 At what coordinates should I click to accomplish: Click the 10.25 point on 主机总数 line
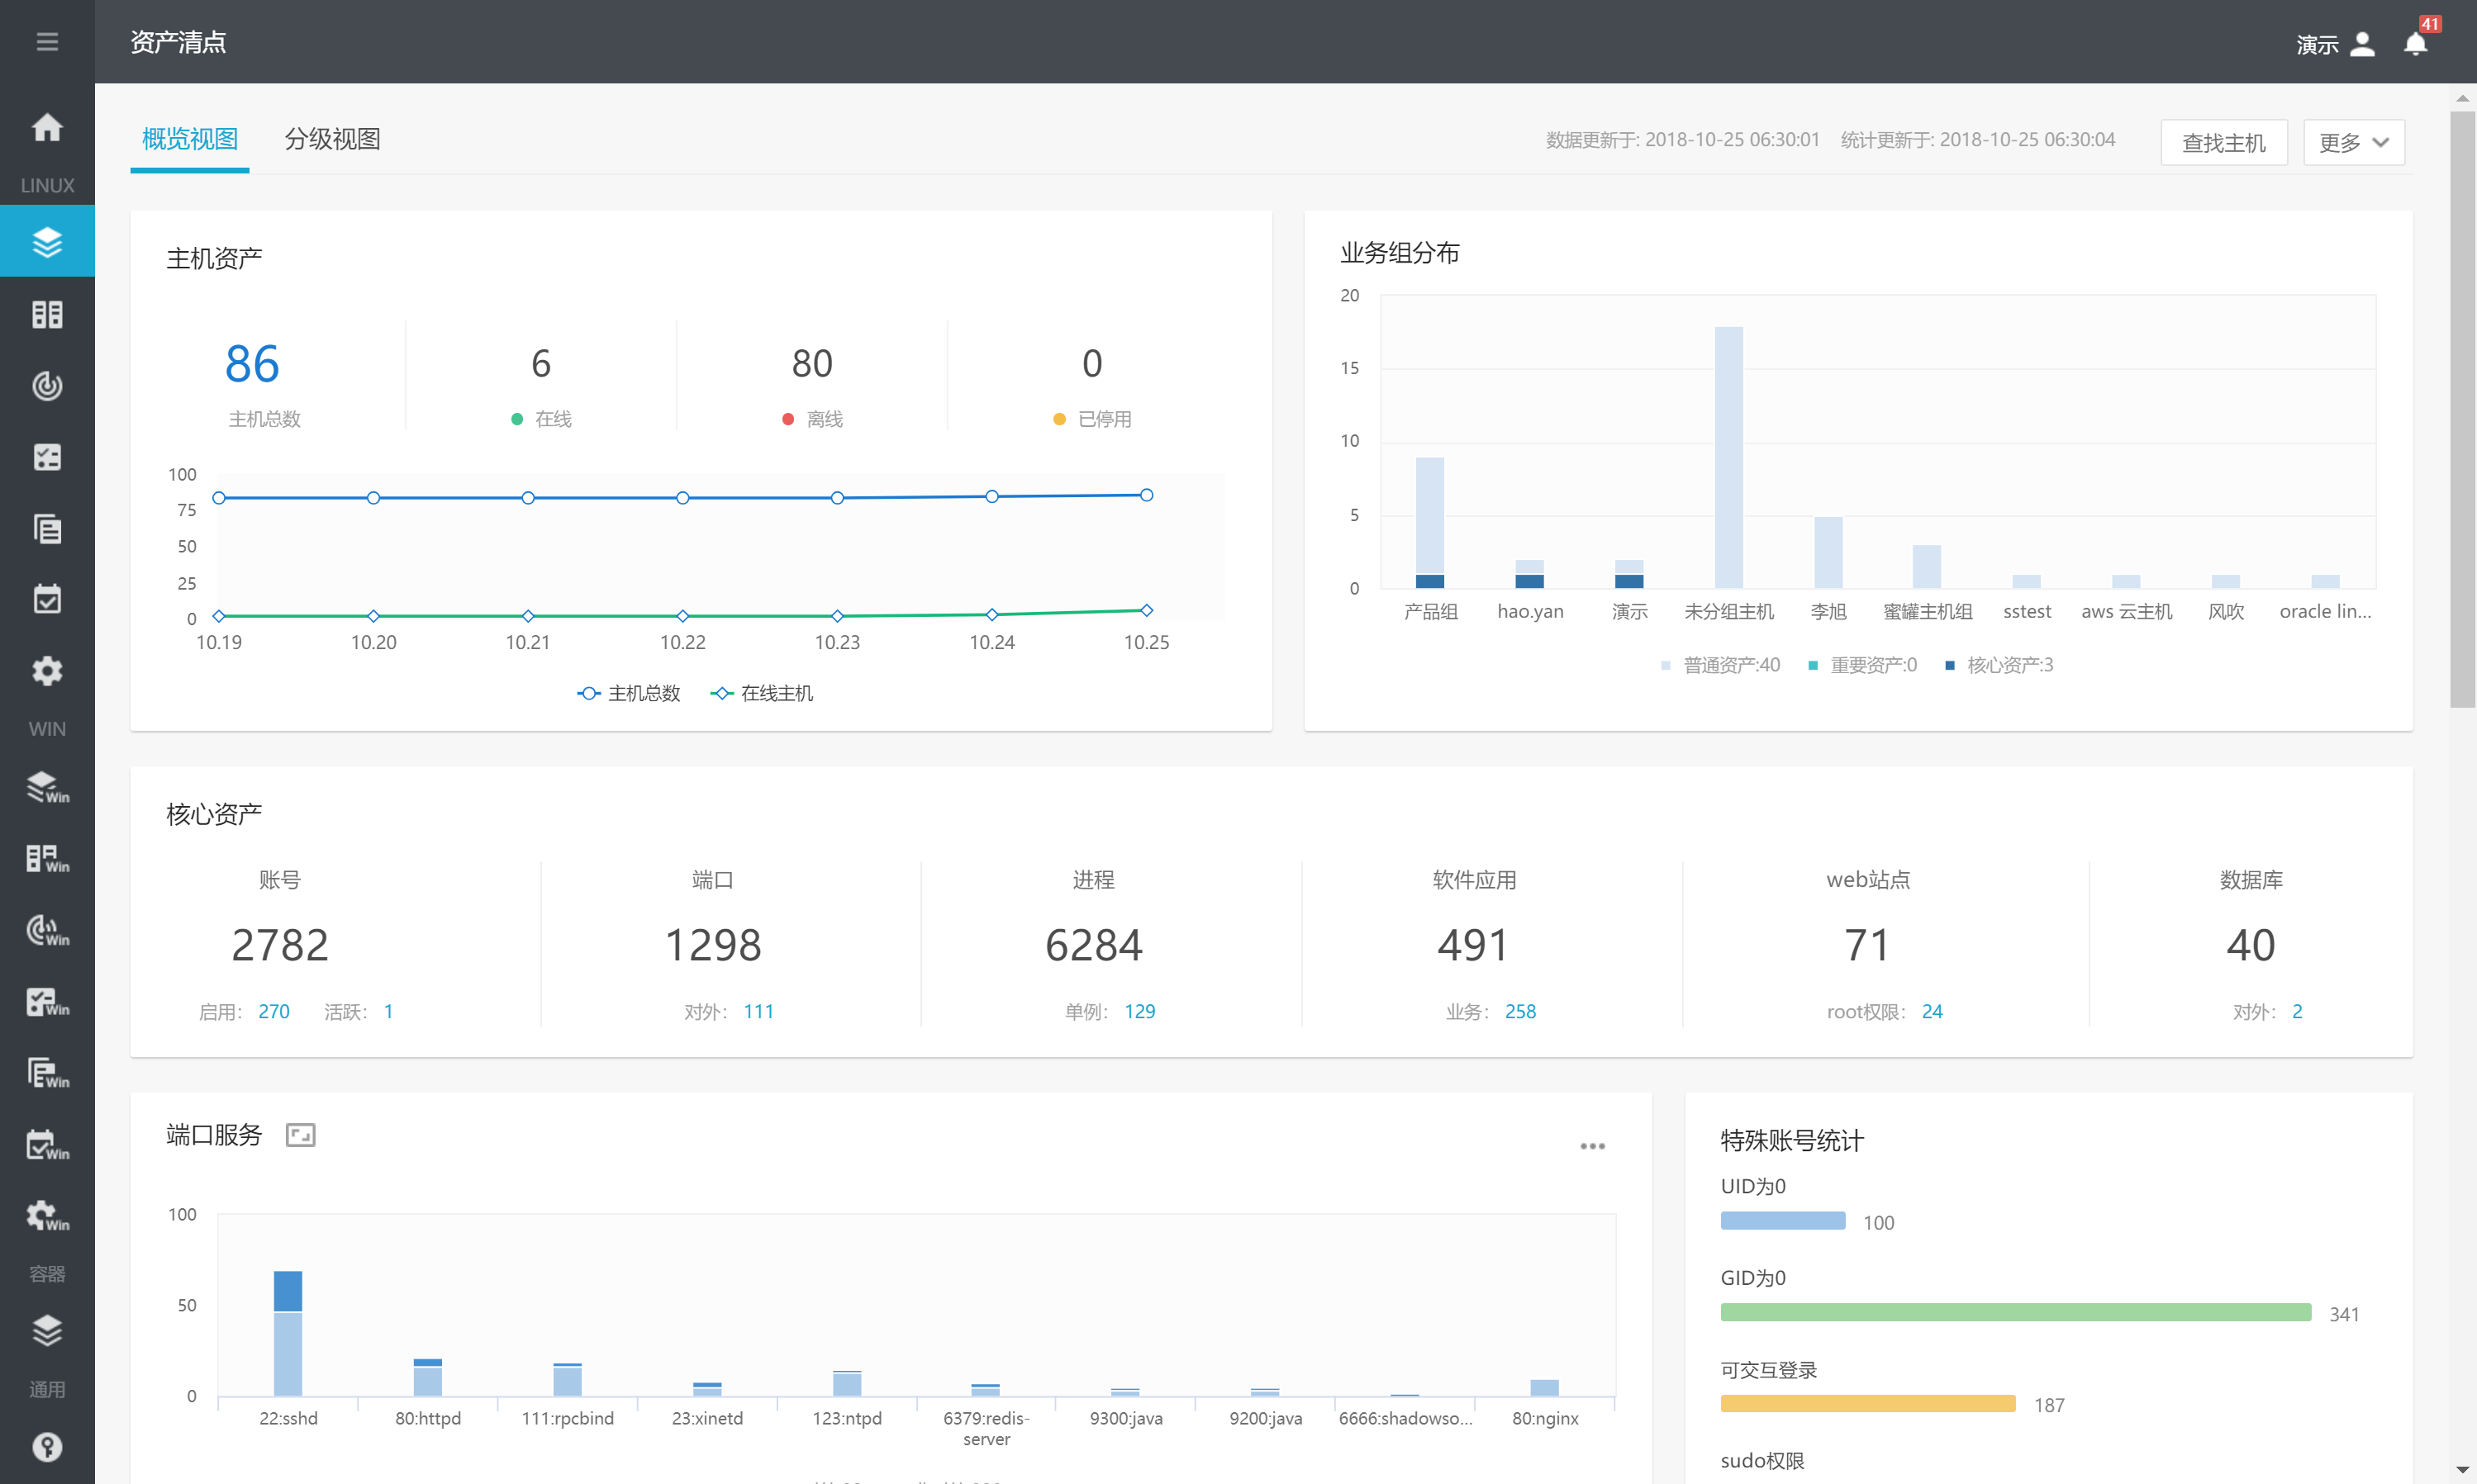point(1147,495)
